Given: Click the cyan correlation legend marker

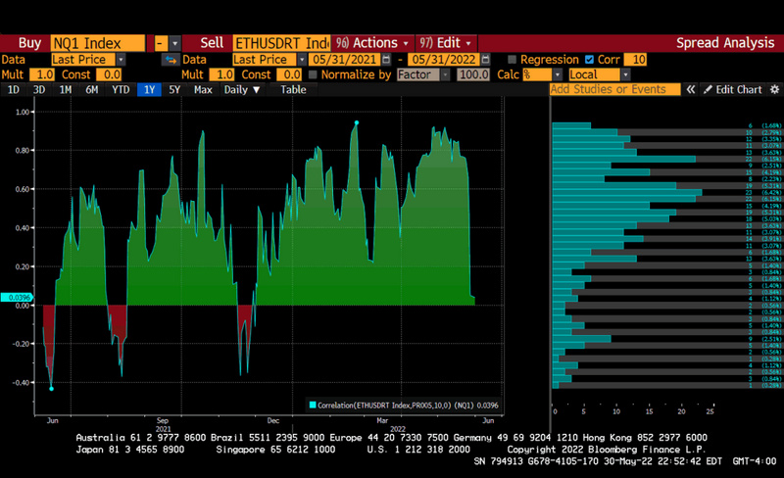Looking at the screenshot, I should point(313,404).
